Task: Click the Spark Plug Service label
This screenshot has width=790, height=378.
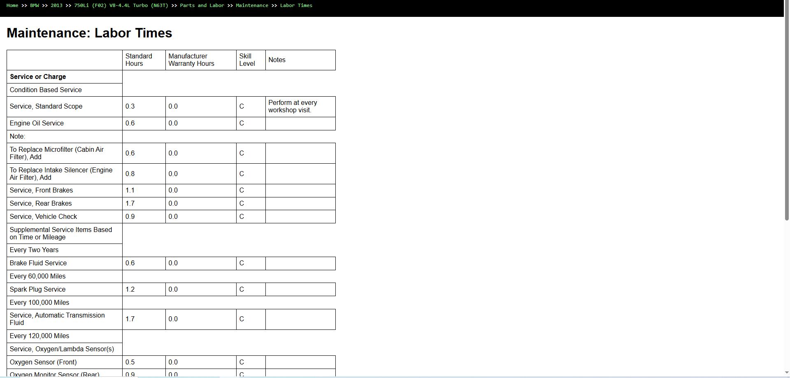Action: 37,290
